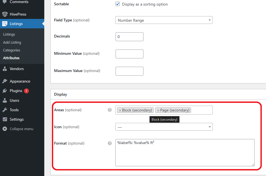
Task: Click the Minimum Value input field
Action: click(x=130, y=54)
